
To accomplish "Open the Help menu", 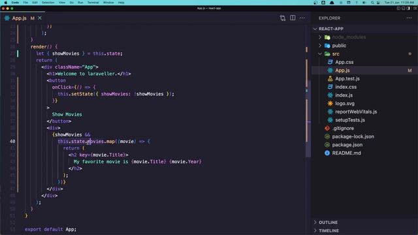I will pyautogui.click(x=121, y=3).
